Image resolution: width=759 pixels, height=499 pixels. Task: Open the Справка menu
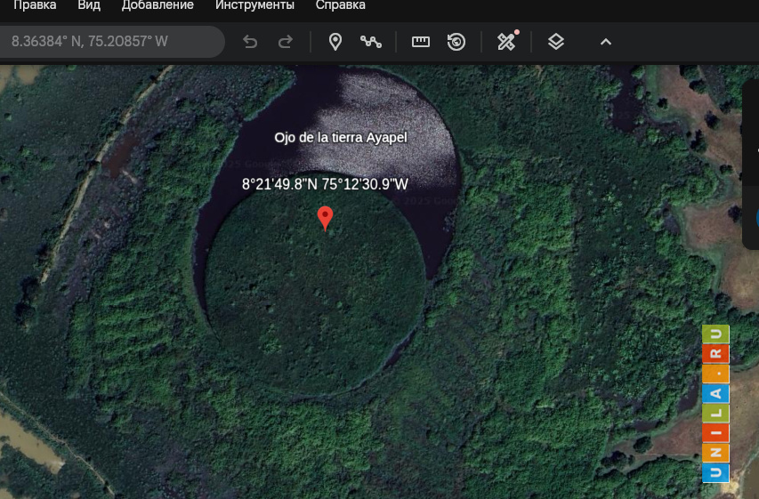340,5
